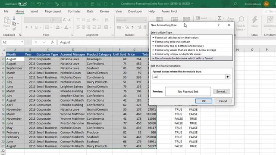Click the Copy icon in Clipboard group

pos(14,24)
